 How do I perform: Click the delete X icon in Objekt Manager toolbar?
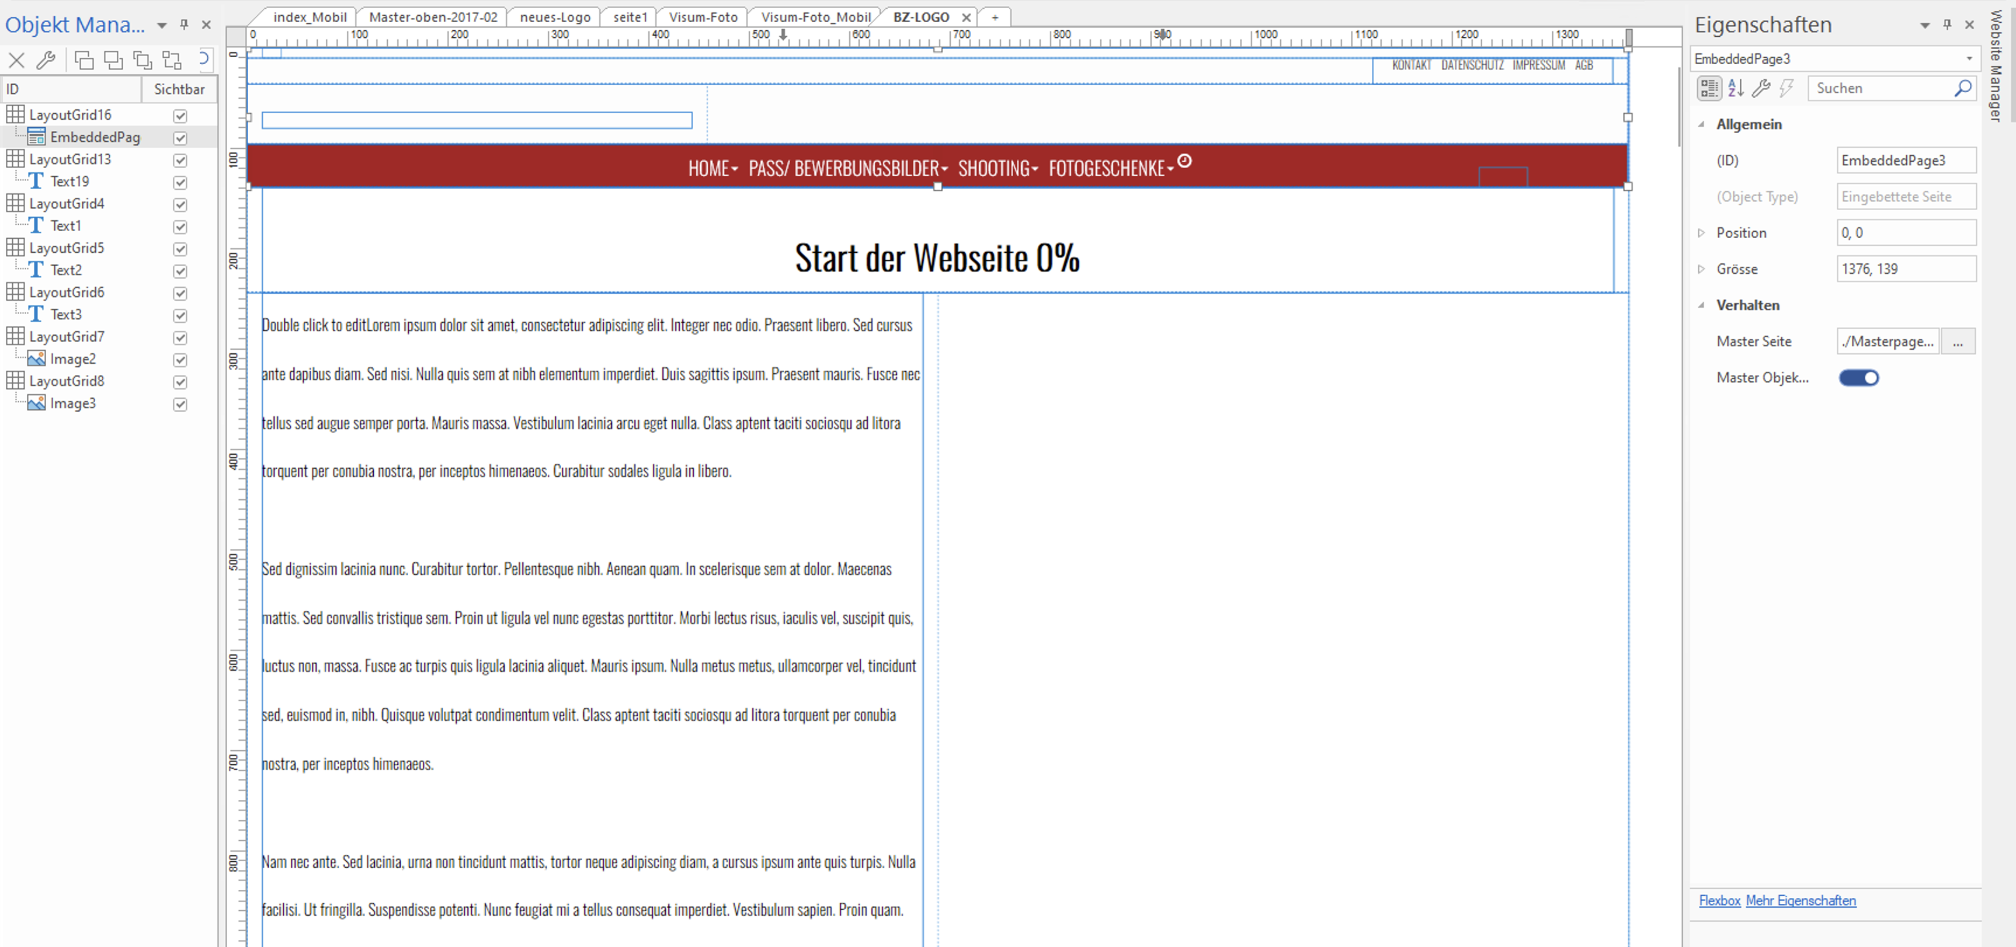pyautogui.click(x=16, y=60)
